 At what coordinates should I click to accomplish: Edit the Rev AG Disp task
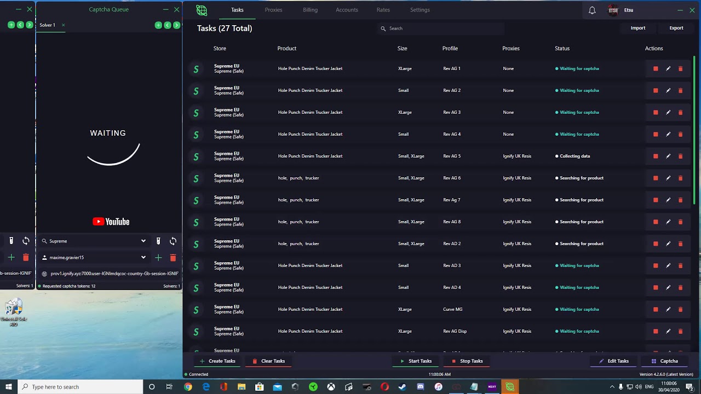[668, 331]
